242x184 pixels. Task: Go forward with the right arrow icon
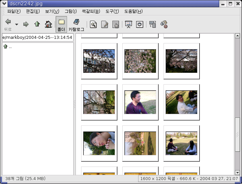click(26, 24)
